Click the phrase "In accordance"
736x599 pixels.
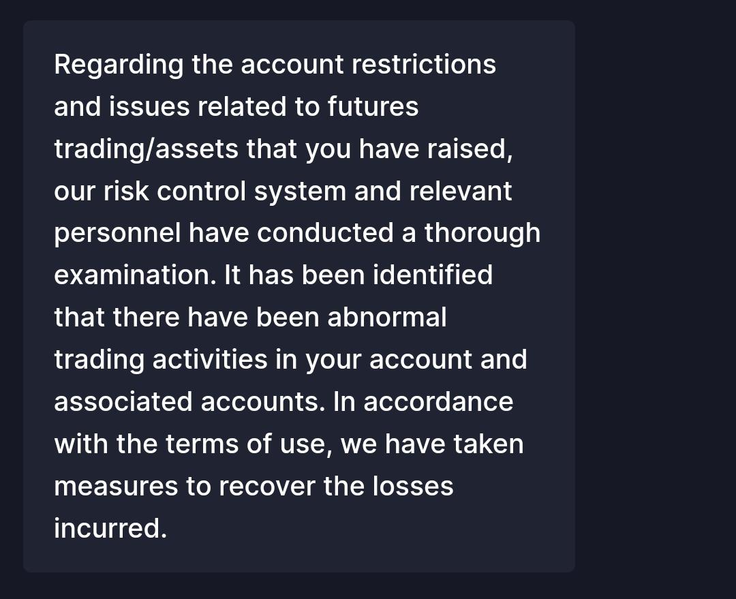pyautogui.click(x=423, y=402)
